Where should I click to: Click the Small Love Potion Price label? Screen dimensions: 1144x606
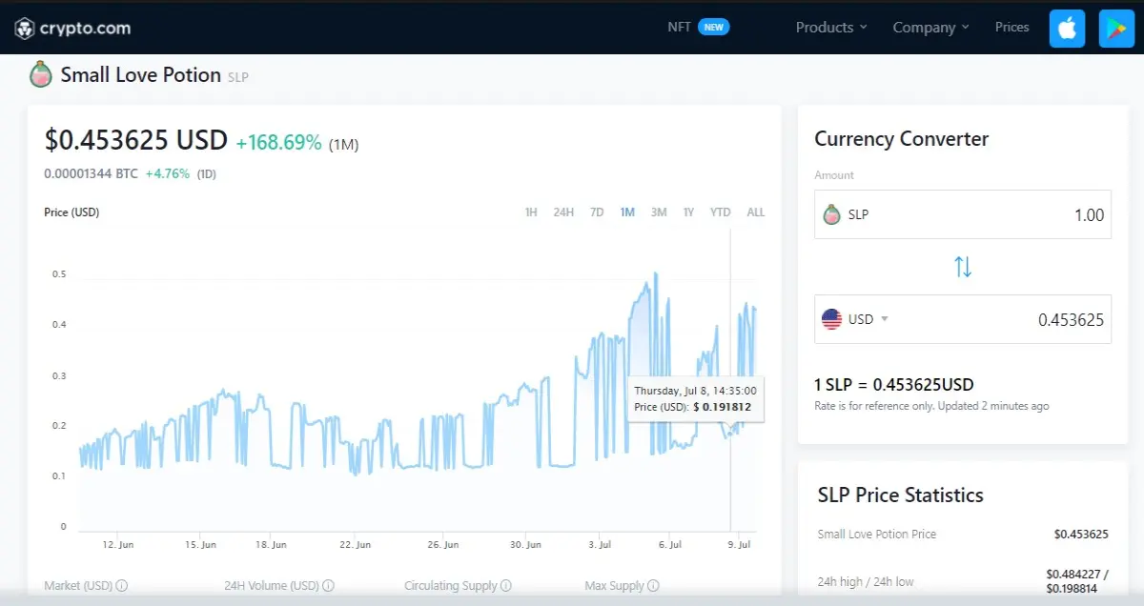pos(877,534)
